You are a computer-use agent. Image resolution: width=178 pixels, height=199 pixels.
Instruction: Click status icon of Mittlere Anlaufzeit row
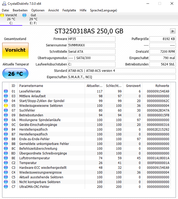click(x=6, y=96)
